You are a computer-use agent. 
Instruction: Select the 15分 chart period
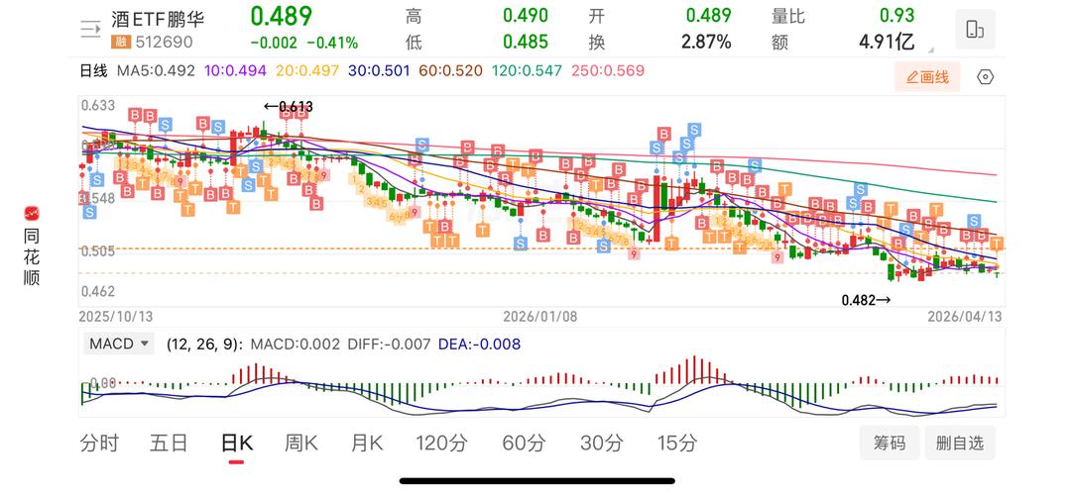[676, 444]
